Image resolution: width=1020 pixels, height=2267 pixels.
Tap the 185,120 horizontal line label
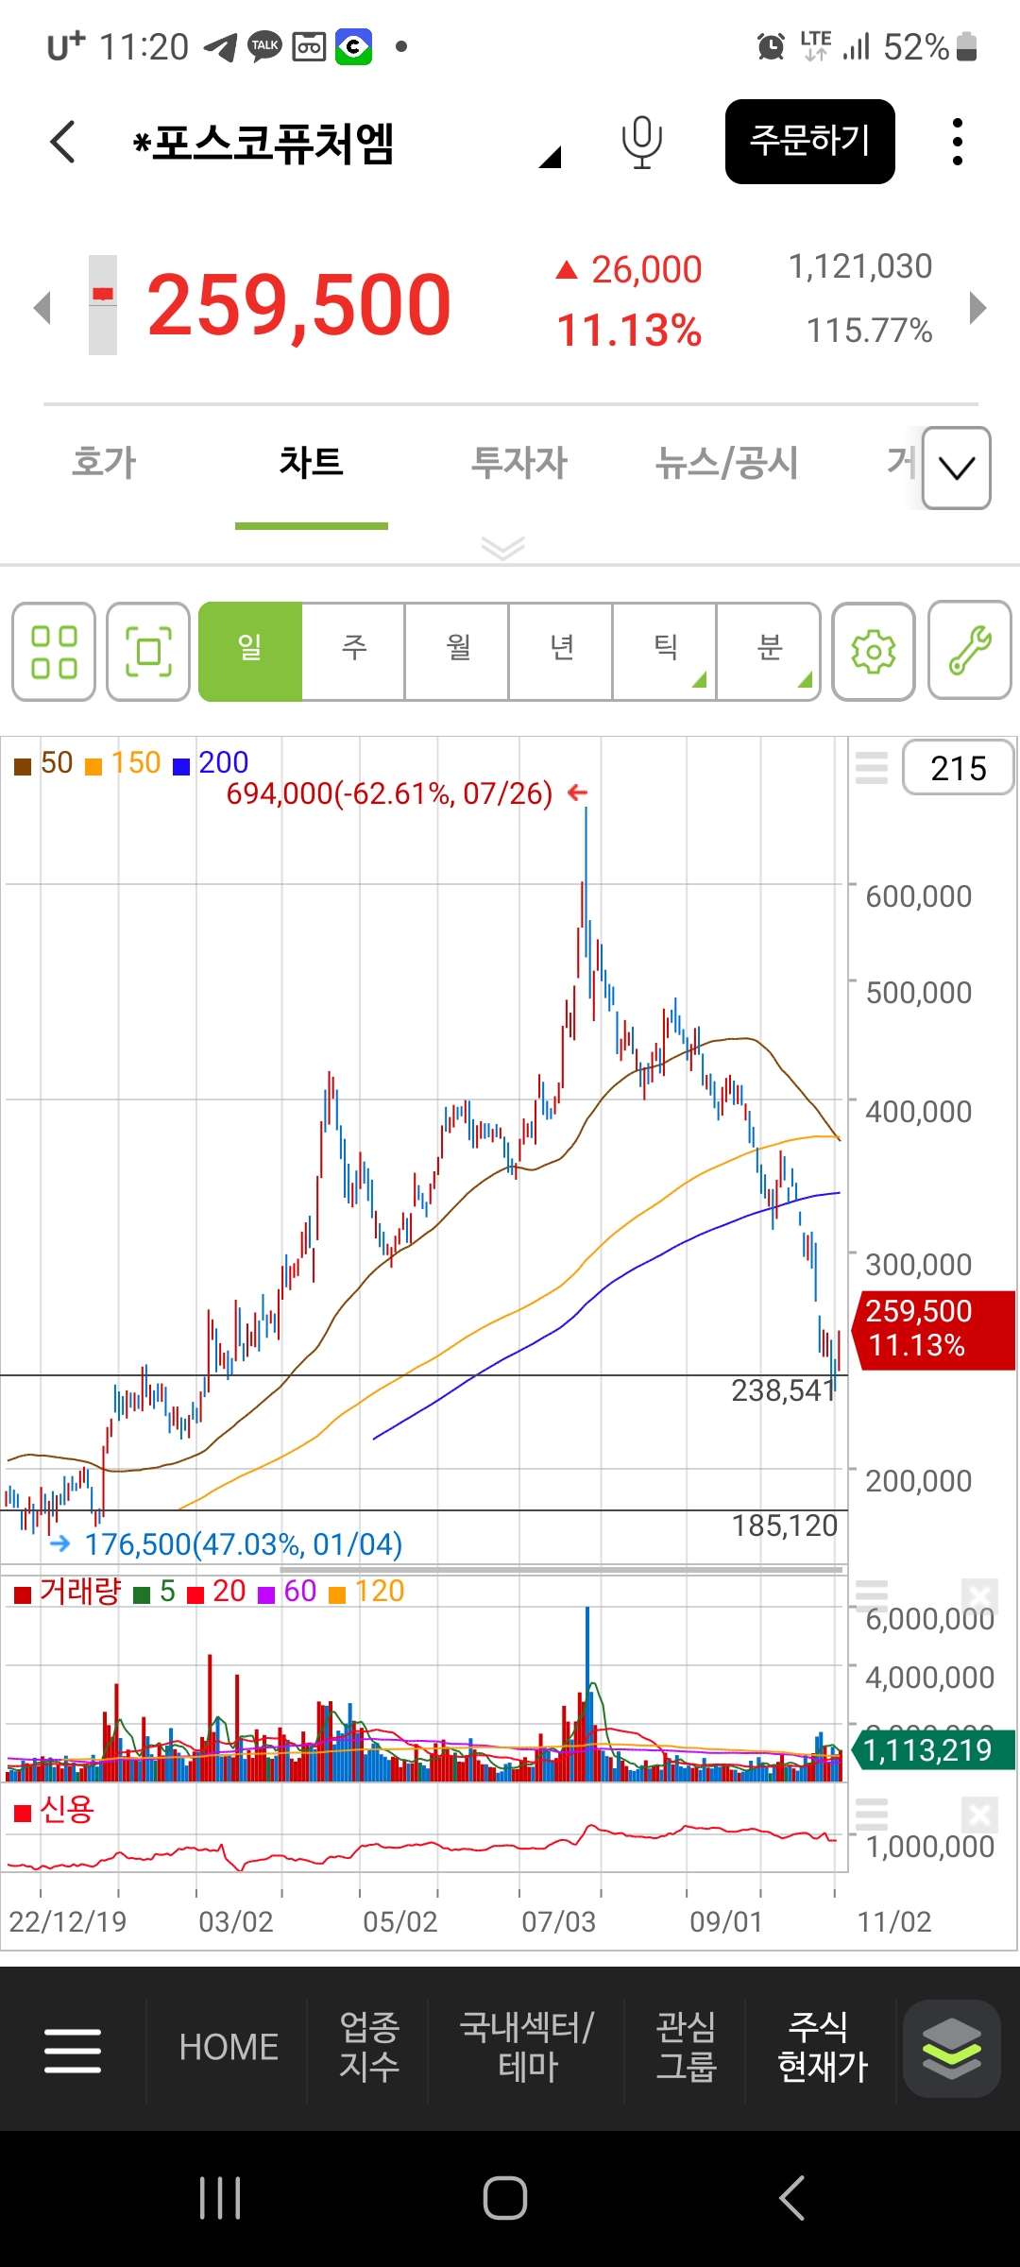[784, 1526]
